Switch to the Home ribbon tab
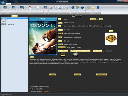 (x=8, y=4)
